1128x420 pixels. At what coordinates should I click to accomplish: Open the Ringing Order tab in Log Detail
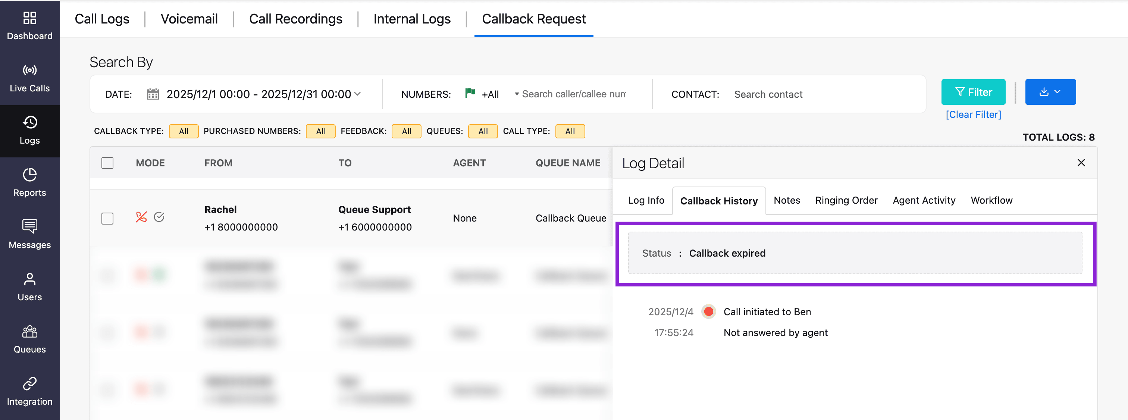click(x=846, y=200)
